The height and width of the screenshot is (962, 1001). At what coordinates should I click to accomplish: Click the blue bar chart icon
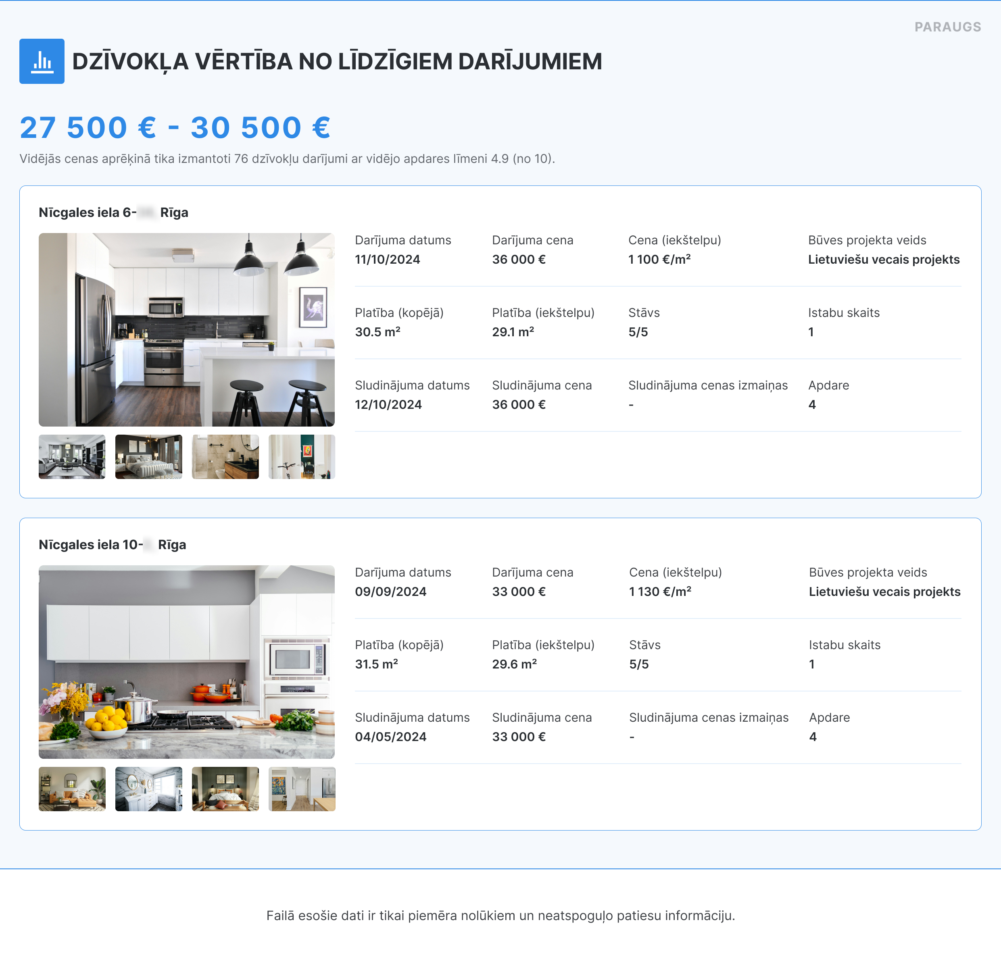click(x=42, y=61)
